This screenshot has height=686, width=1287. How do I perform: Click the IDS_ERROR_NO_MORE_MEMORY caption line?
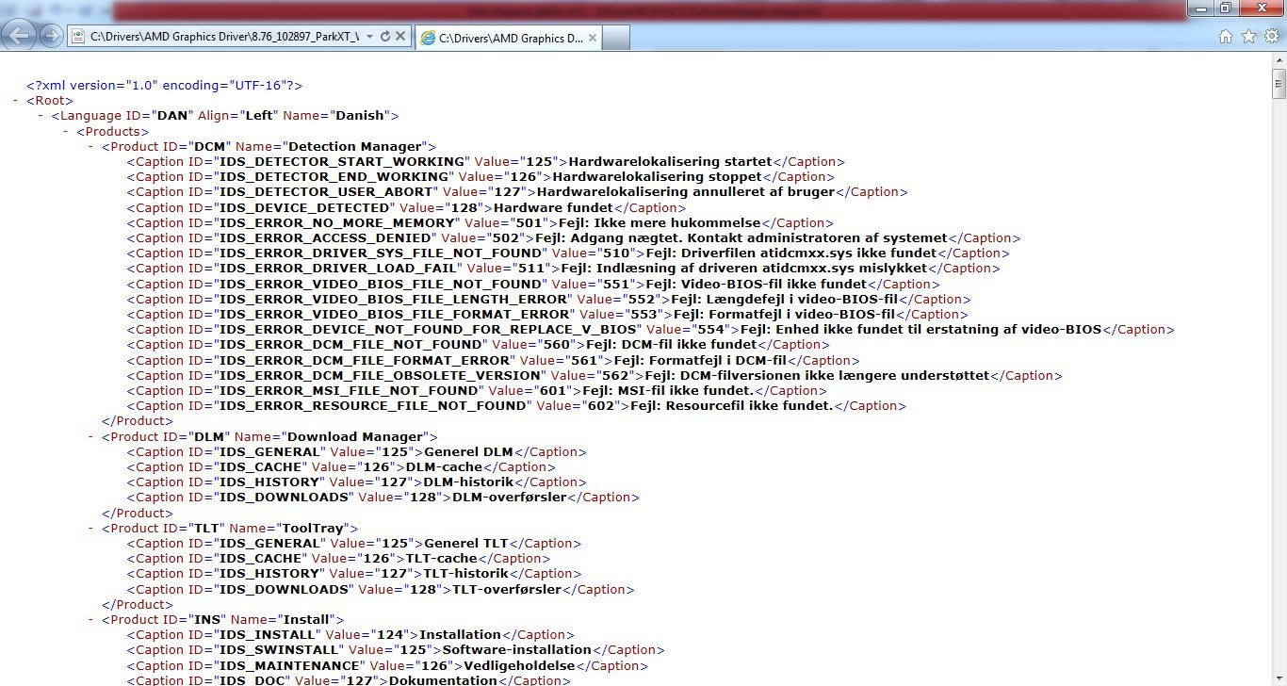pos(482,222)
